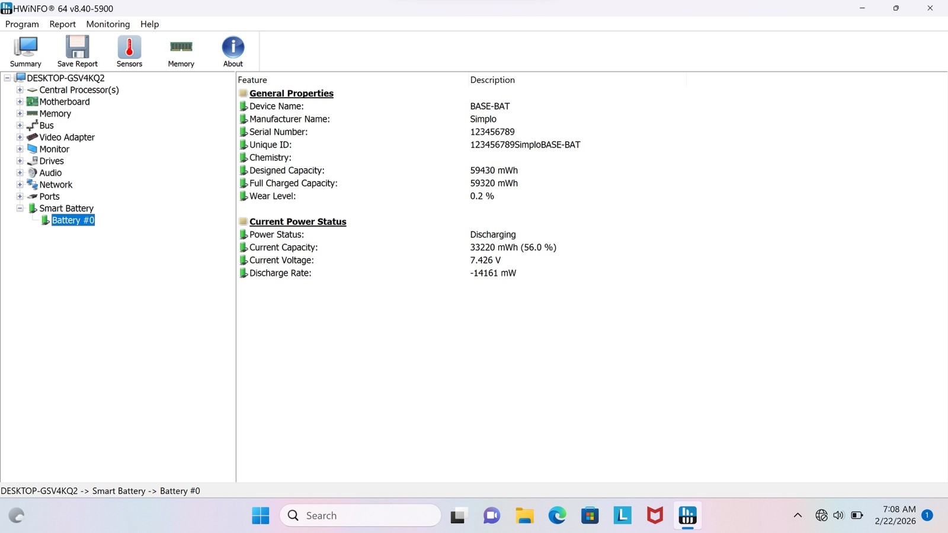Expand the Ports tree node

[20, 197]
